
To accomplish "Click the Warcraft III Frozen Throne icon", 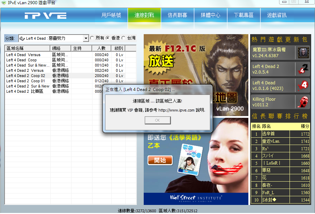I will (303, 53).
